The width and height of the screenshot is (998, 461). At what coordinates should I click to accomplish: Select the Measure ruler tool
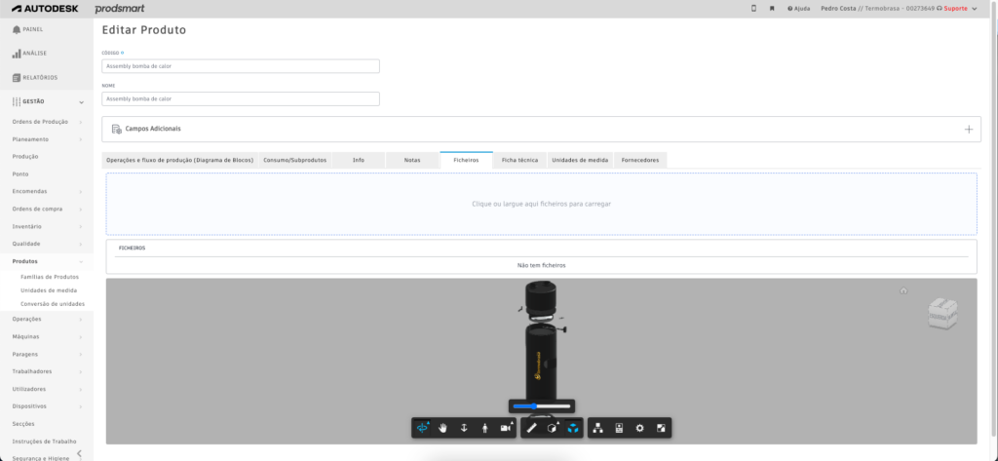533,429
